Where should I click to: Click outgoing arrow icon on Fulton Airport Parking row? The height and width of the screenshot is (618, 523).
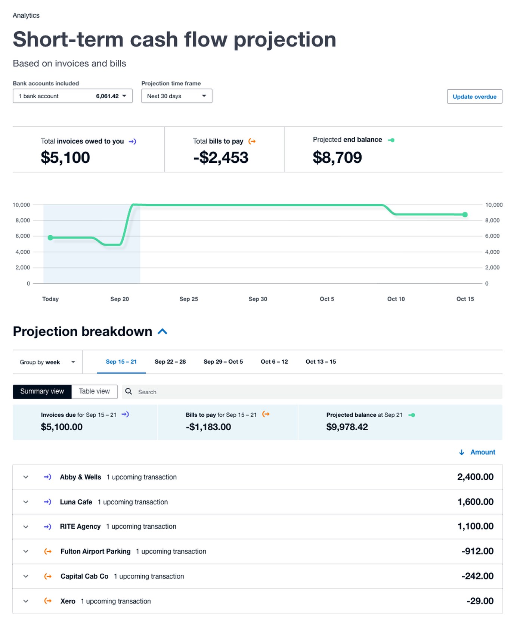tap(48, 551)
